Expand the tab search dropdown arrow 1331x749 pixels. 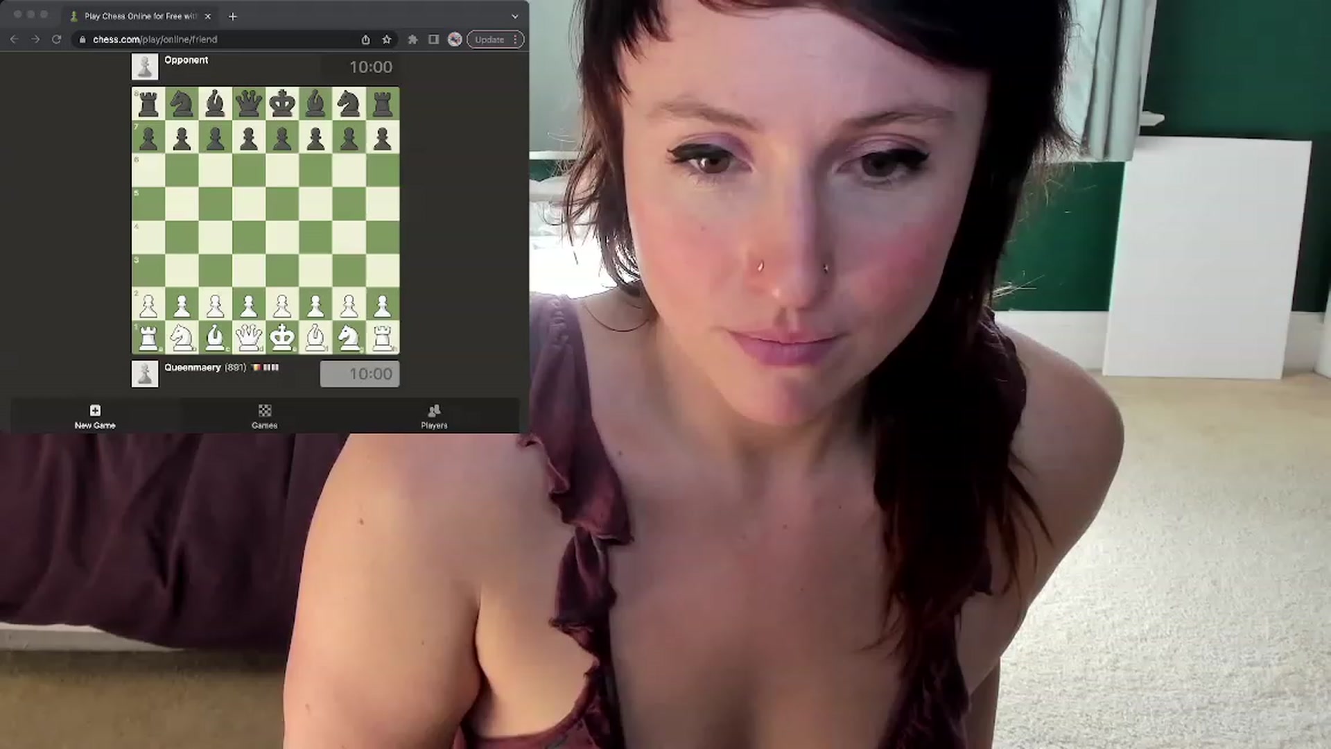[514, 16]
